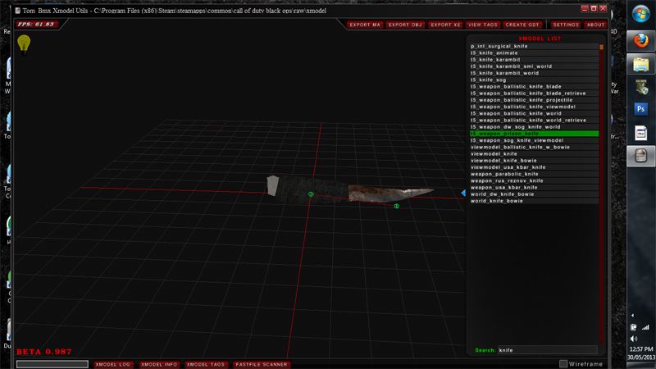This screenshot has width=656, height=369.
Task: Select viewmodel_knife in the list
Action: [535, 153]
